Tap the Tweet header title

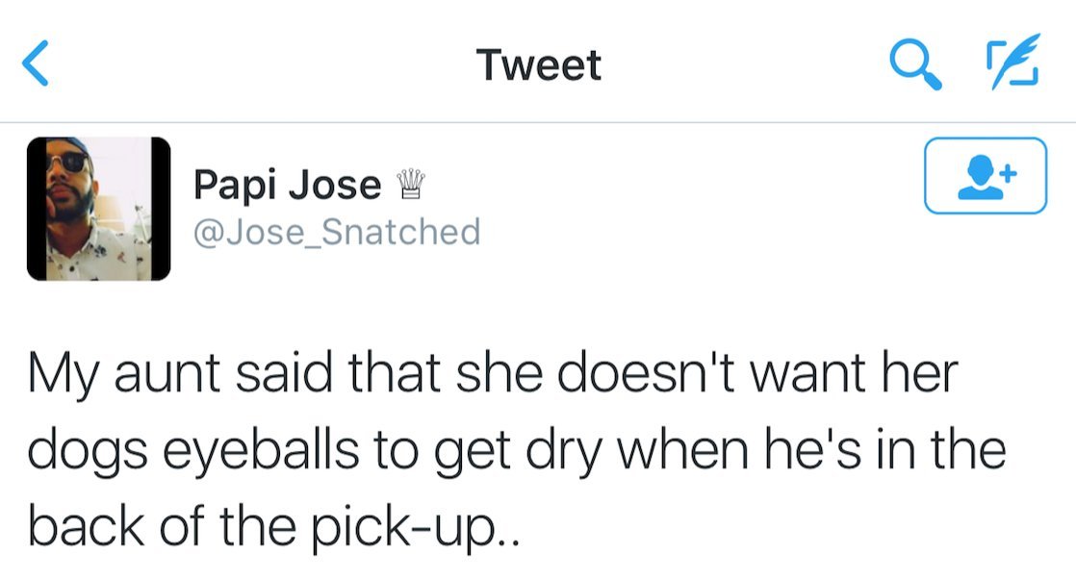coord(538,64)
